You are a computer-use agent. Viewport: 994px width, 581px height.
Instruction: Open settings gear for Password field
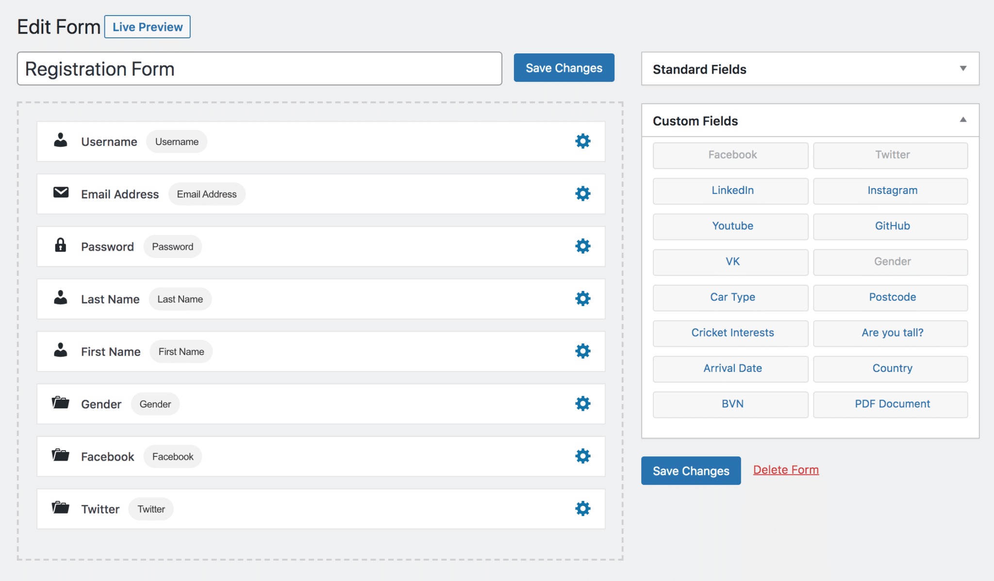point(582,246)
